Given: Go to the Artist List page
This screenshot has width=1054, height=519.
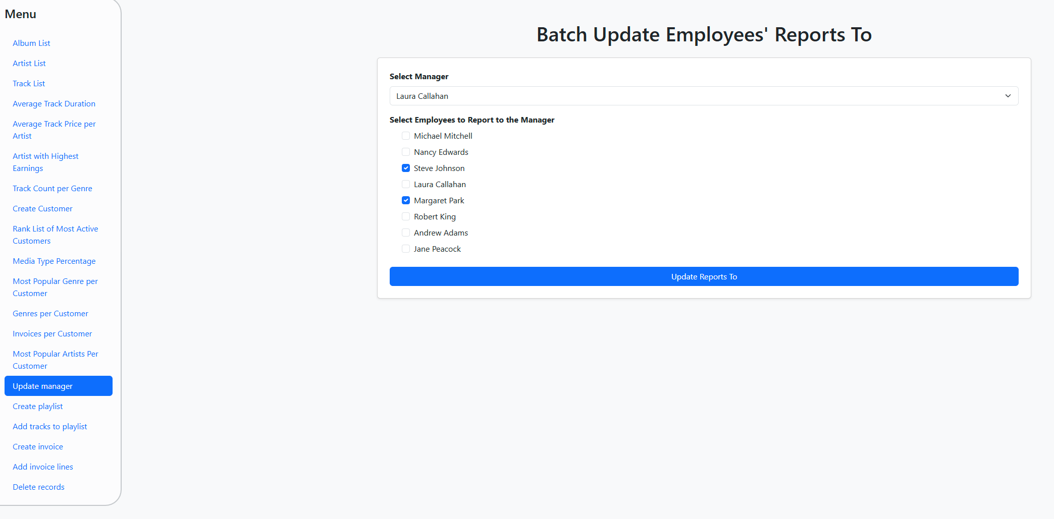Looking at the screenshot, I should [x=29, y=63].
